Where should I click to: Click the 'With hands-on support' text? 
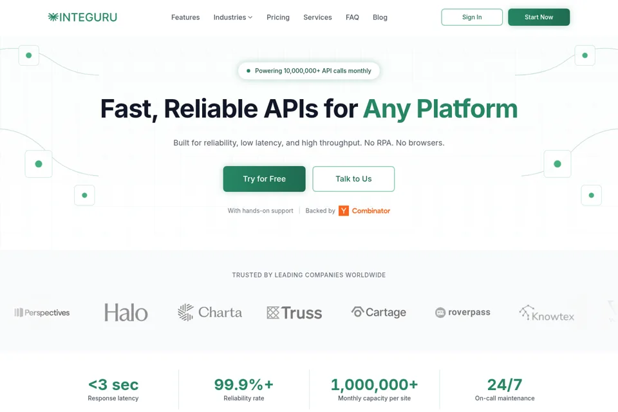click(261, 211)
